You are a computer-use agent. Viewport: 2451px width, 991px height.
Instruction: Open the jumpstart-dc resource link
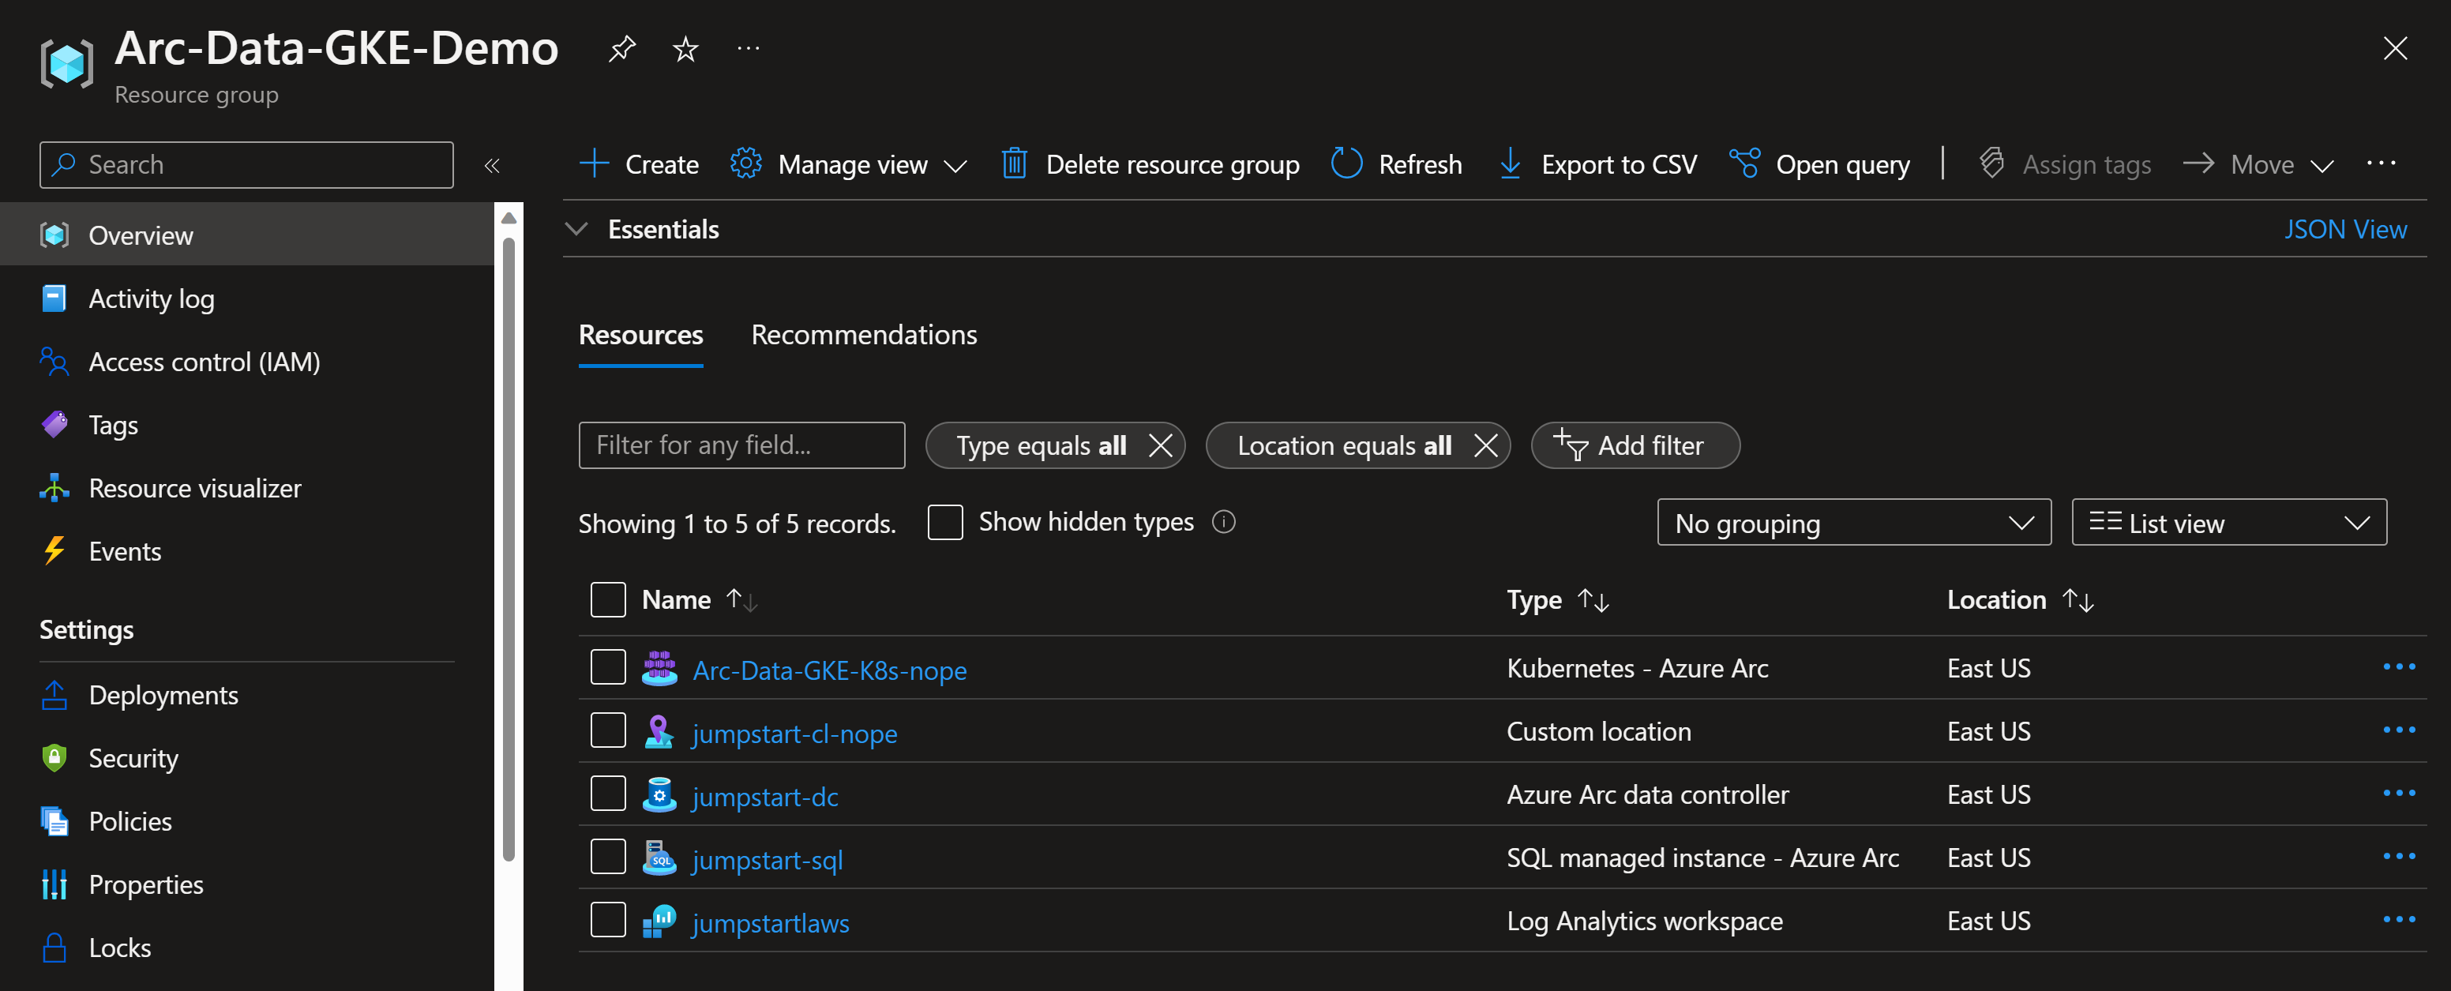(x=765, y=796)
